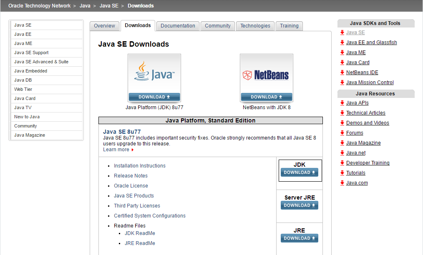Click the Learn more link

[116, 150]
